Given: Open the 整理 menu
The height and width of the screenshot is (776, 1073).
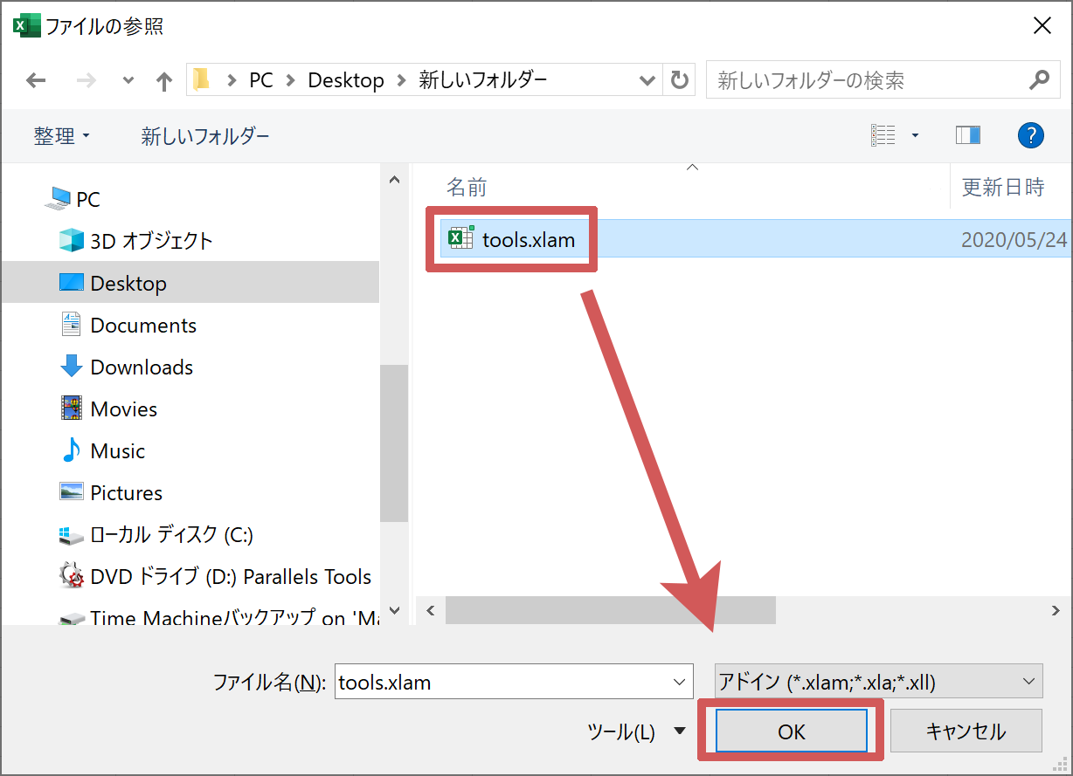Looking at the screenshot, I should [61, 136].
